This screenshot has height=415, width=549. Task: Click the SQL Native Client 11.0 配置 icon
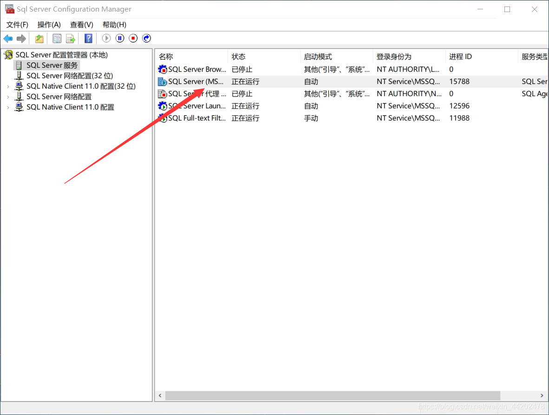[19, 107]
